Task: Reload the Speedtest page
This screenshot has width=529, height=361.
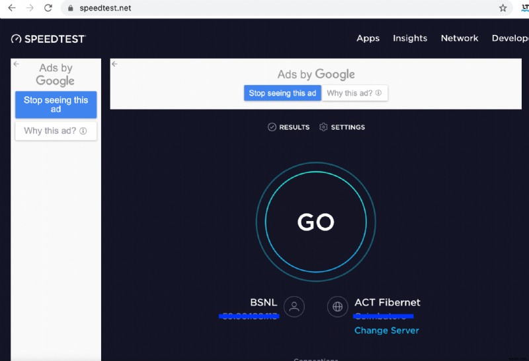Action: (x=48, y=8)
